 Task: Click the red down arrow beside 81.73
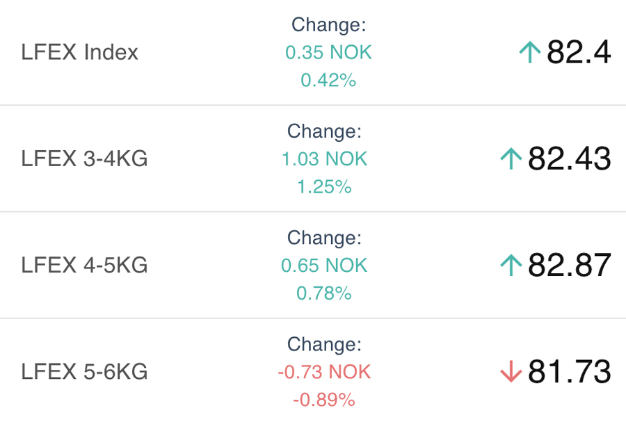coord(511,373)
